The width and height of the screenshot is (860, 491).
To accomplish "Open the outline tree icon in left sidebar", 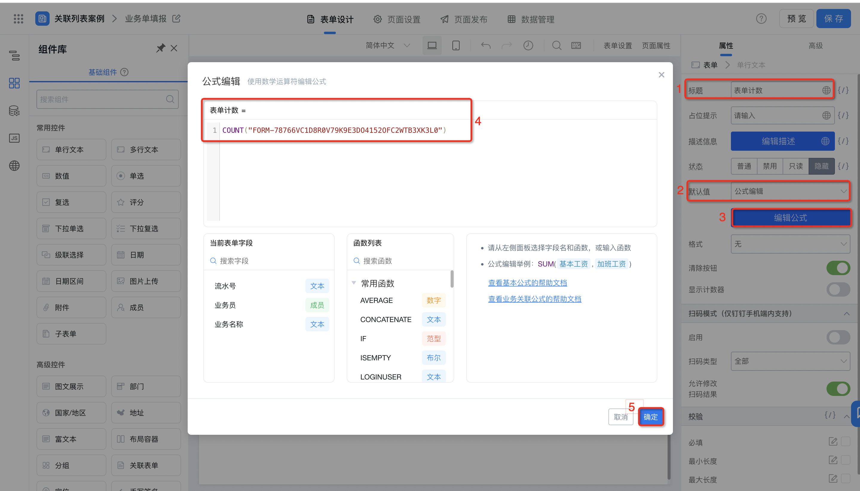I will (14, 55).
